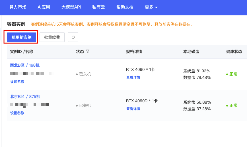Open the AI应用 menu item

(44, 7)
